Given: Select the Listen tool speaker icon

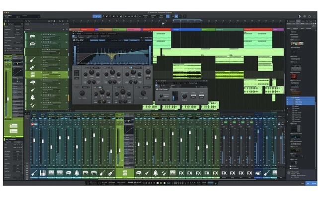Looking at the screenshot, I should (121, 16).
